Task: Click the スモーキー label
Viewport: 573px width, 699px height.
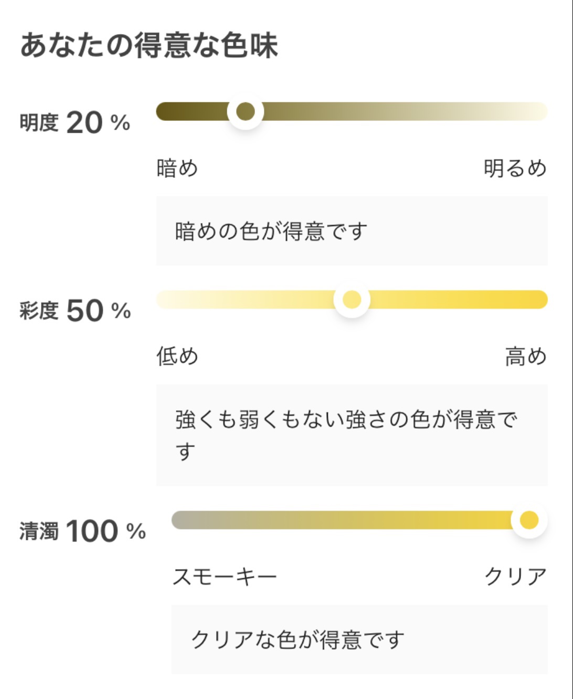Action: [x=225, y=577]
